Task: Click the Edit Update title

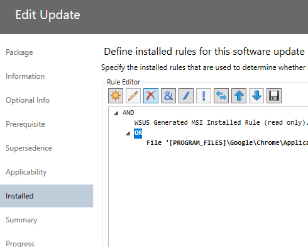Action: click(x=48, y=15)
